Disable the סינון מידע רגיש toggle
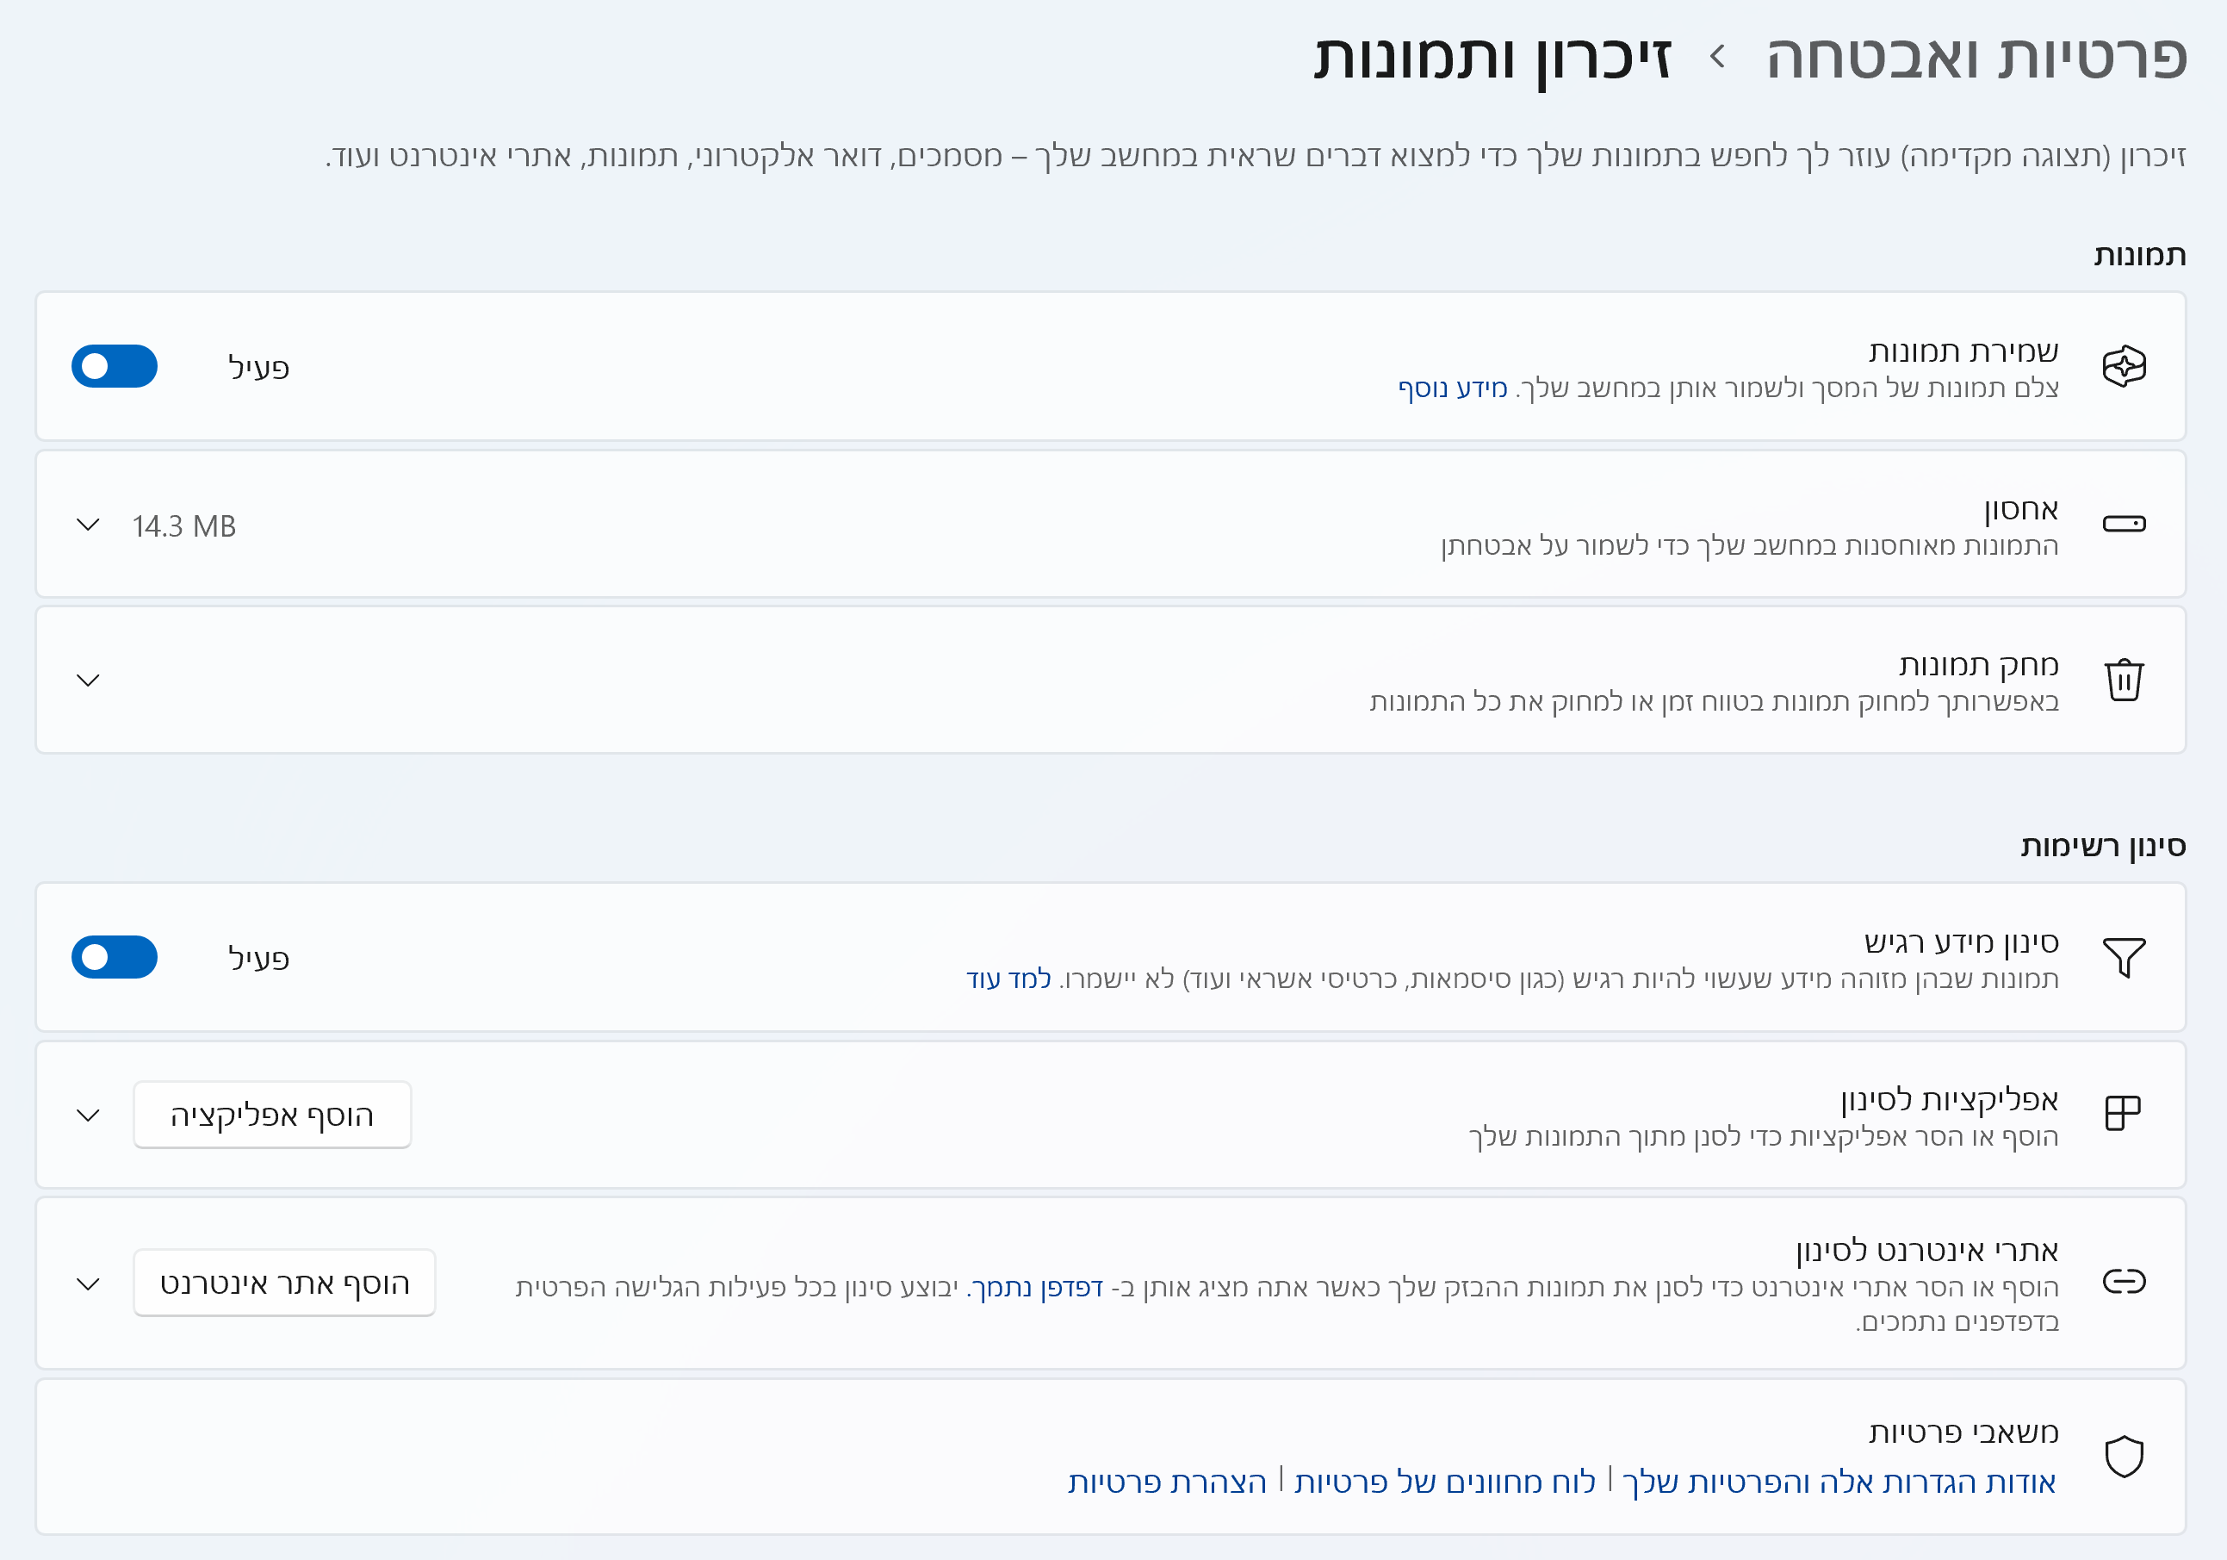The width and height of the screenshot is (2227, 1560). [115, 958]
